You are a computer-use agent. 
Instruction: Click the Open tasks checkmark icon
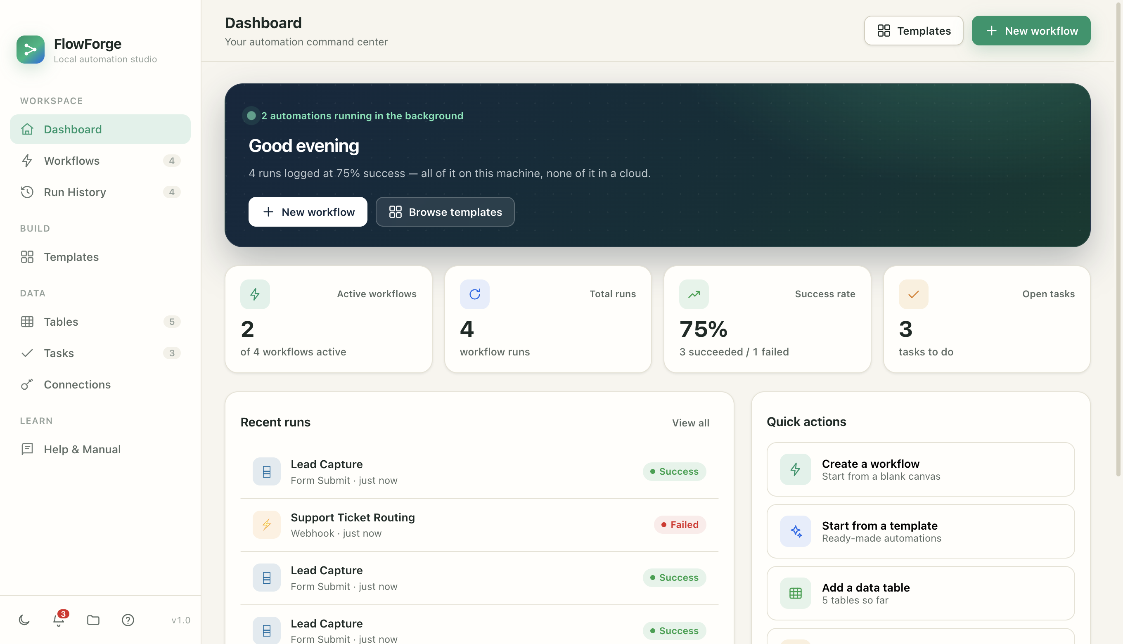coord(913,294)
